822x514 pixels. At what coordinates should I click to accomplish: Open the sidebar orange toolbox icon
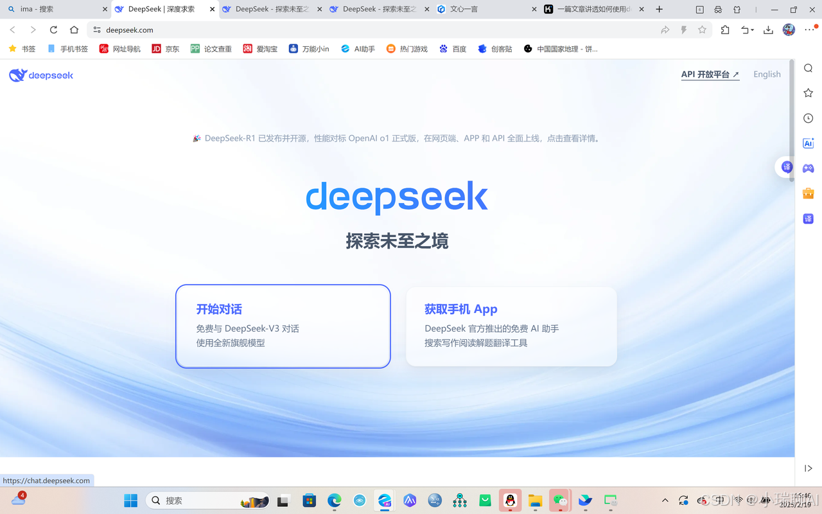click(809, 193)
